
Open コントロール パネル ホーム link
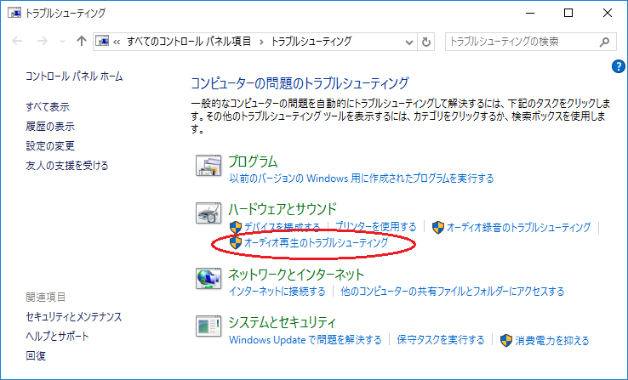click(74, 77)
